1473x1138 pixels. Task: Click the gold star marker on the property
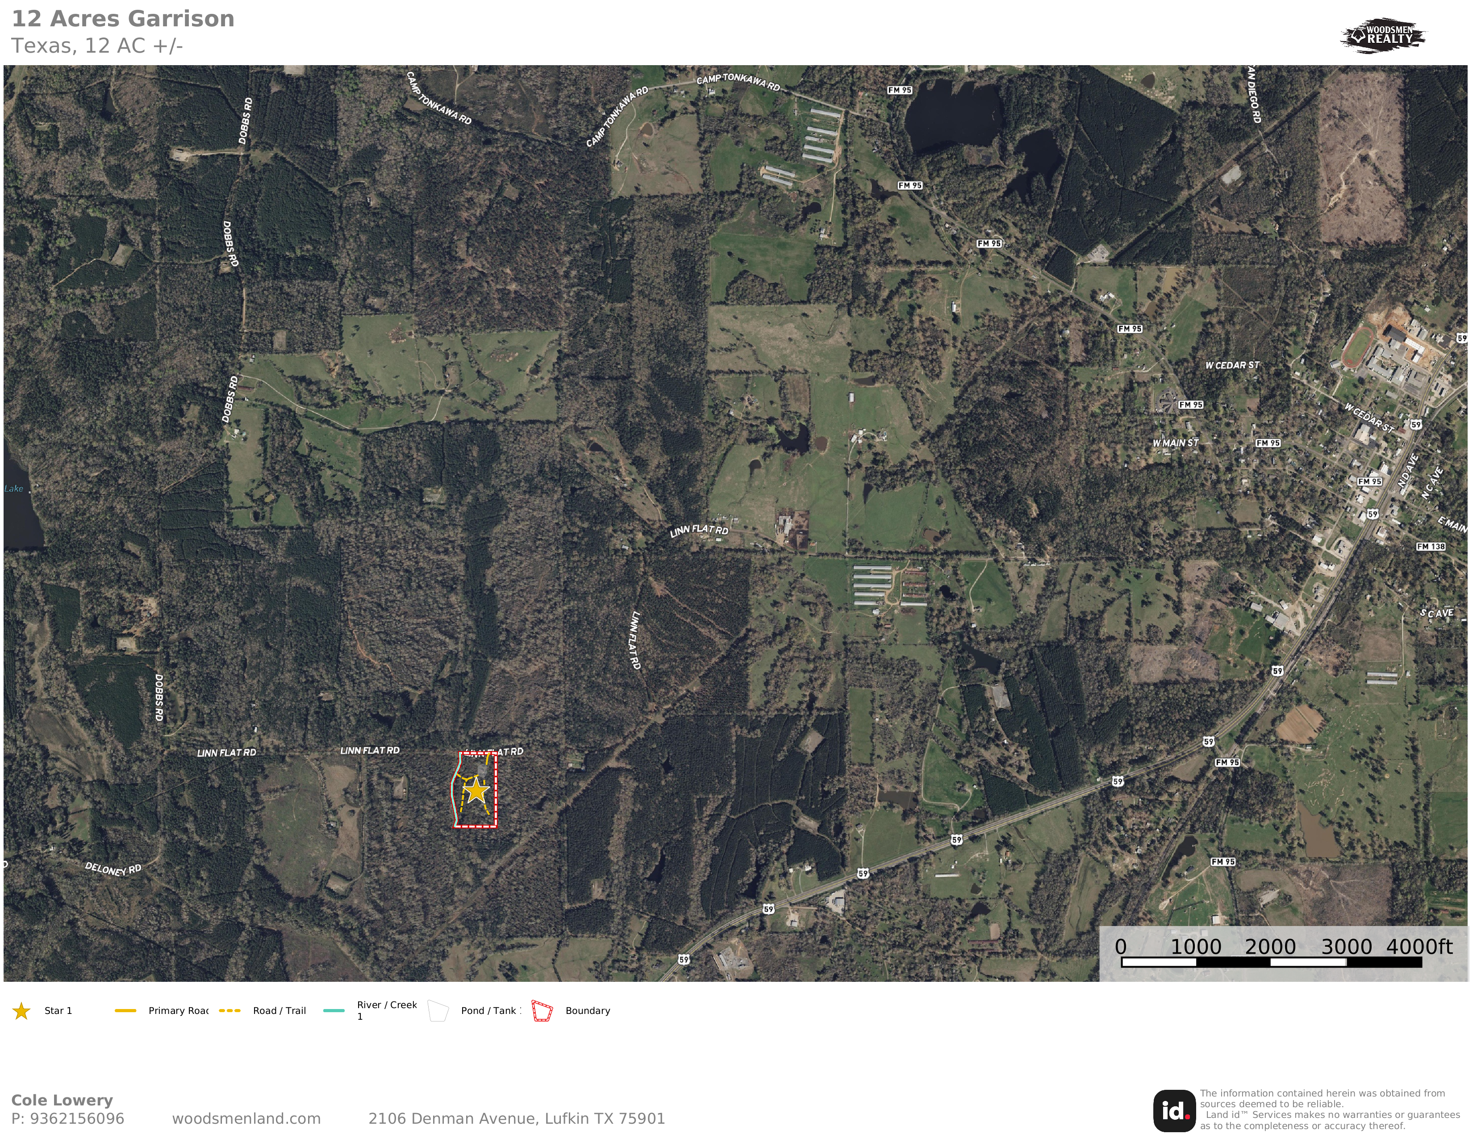coord(476,790)
